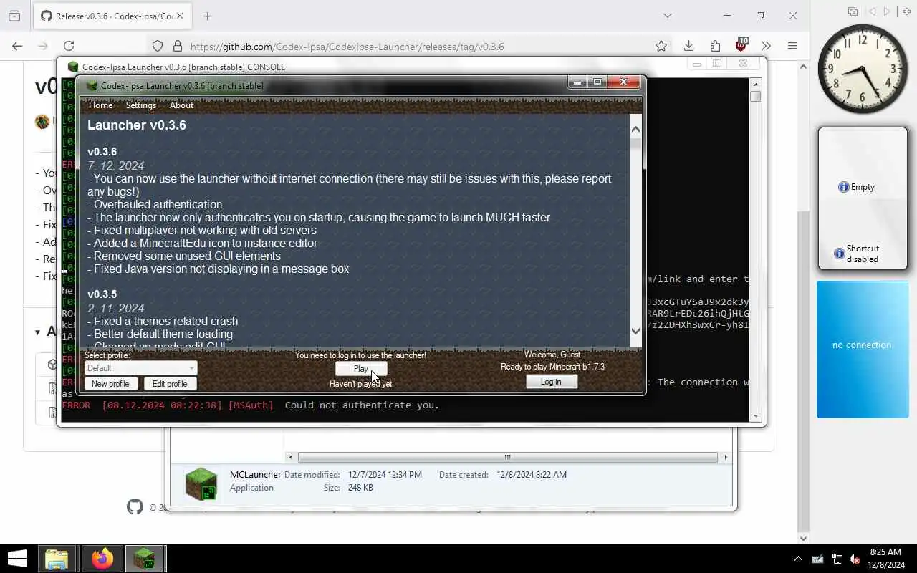This screenshot has width=917, height=573.
Task: Click the site lock icon
Action: 178,46
